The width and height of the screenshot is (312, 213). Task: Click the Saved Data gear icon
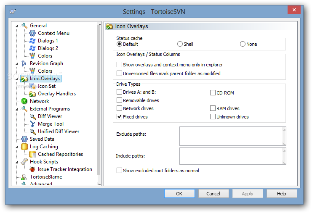pyautogui.click(x=24, y=139)
